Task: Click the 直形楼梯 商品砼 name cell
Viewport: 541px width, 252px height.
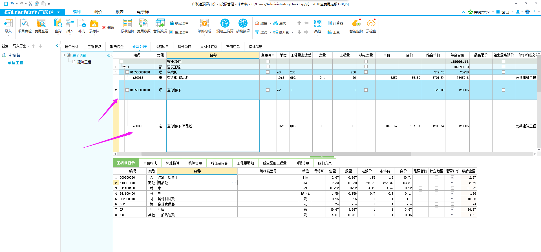Action: (x=213, y=126)
